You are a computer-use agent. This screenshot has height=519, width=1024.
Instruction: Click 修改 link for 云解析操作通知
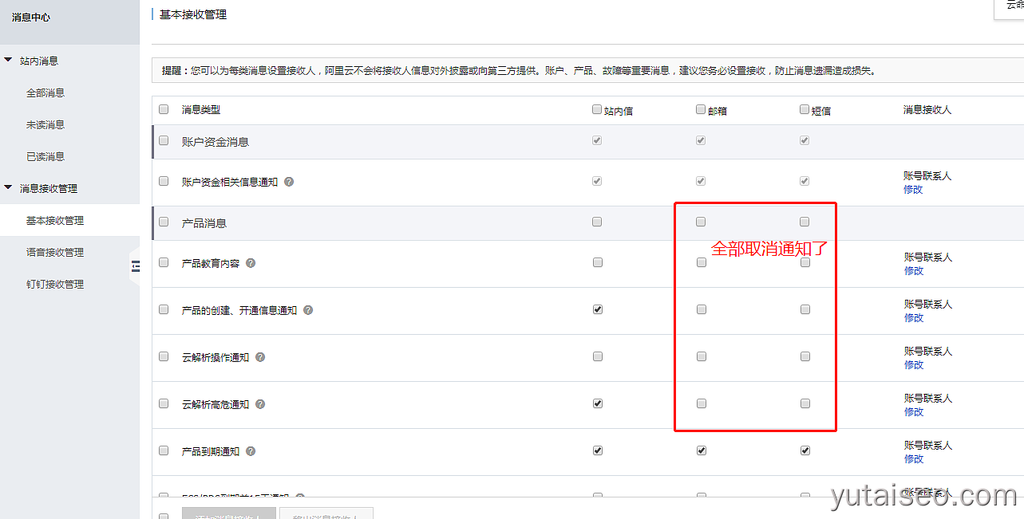913,365
